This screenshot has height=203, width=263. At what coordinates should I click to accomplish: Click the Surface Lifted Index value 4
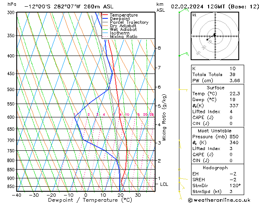[231, 112]
